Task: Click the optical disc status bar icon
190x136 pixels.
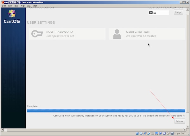Action: point(141,133)
